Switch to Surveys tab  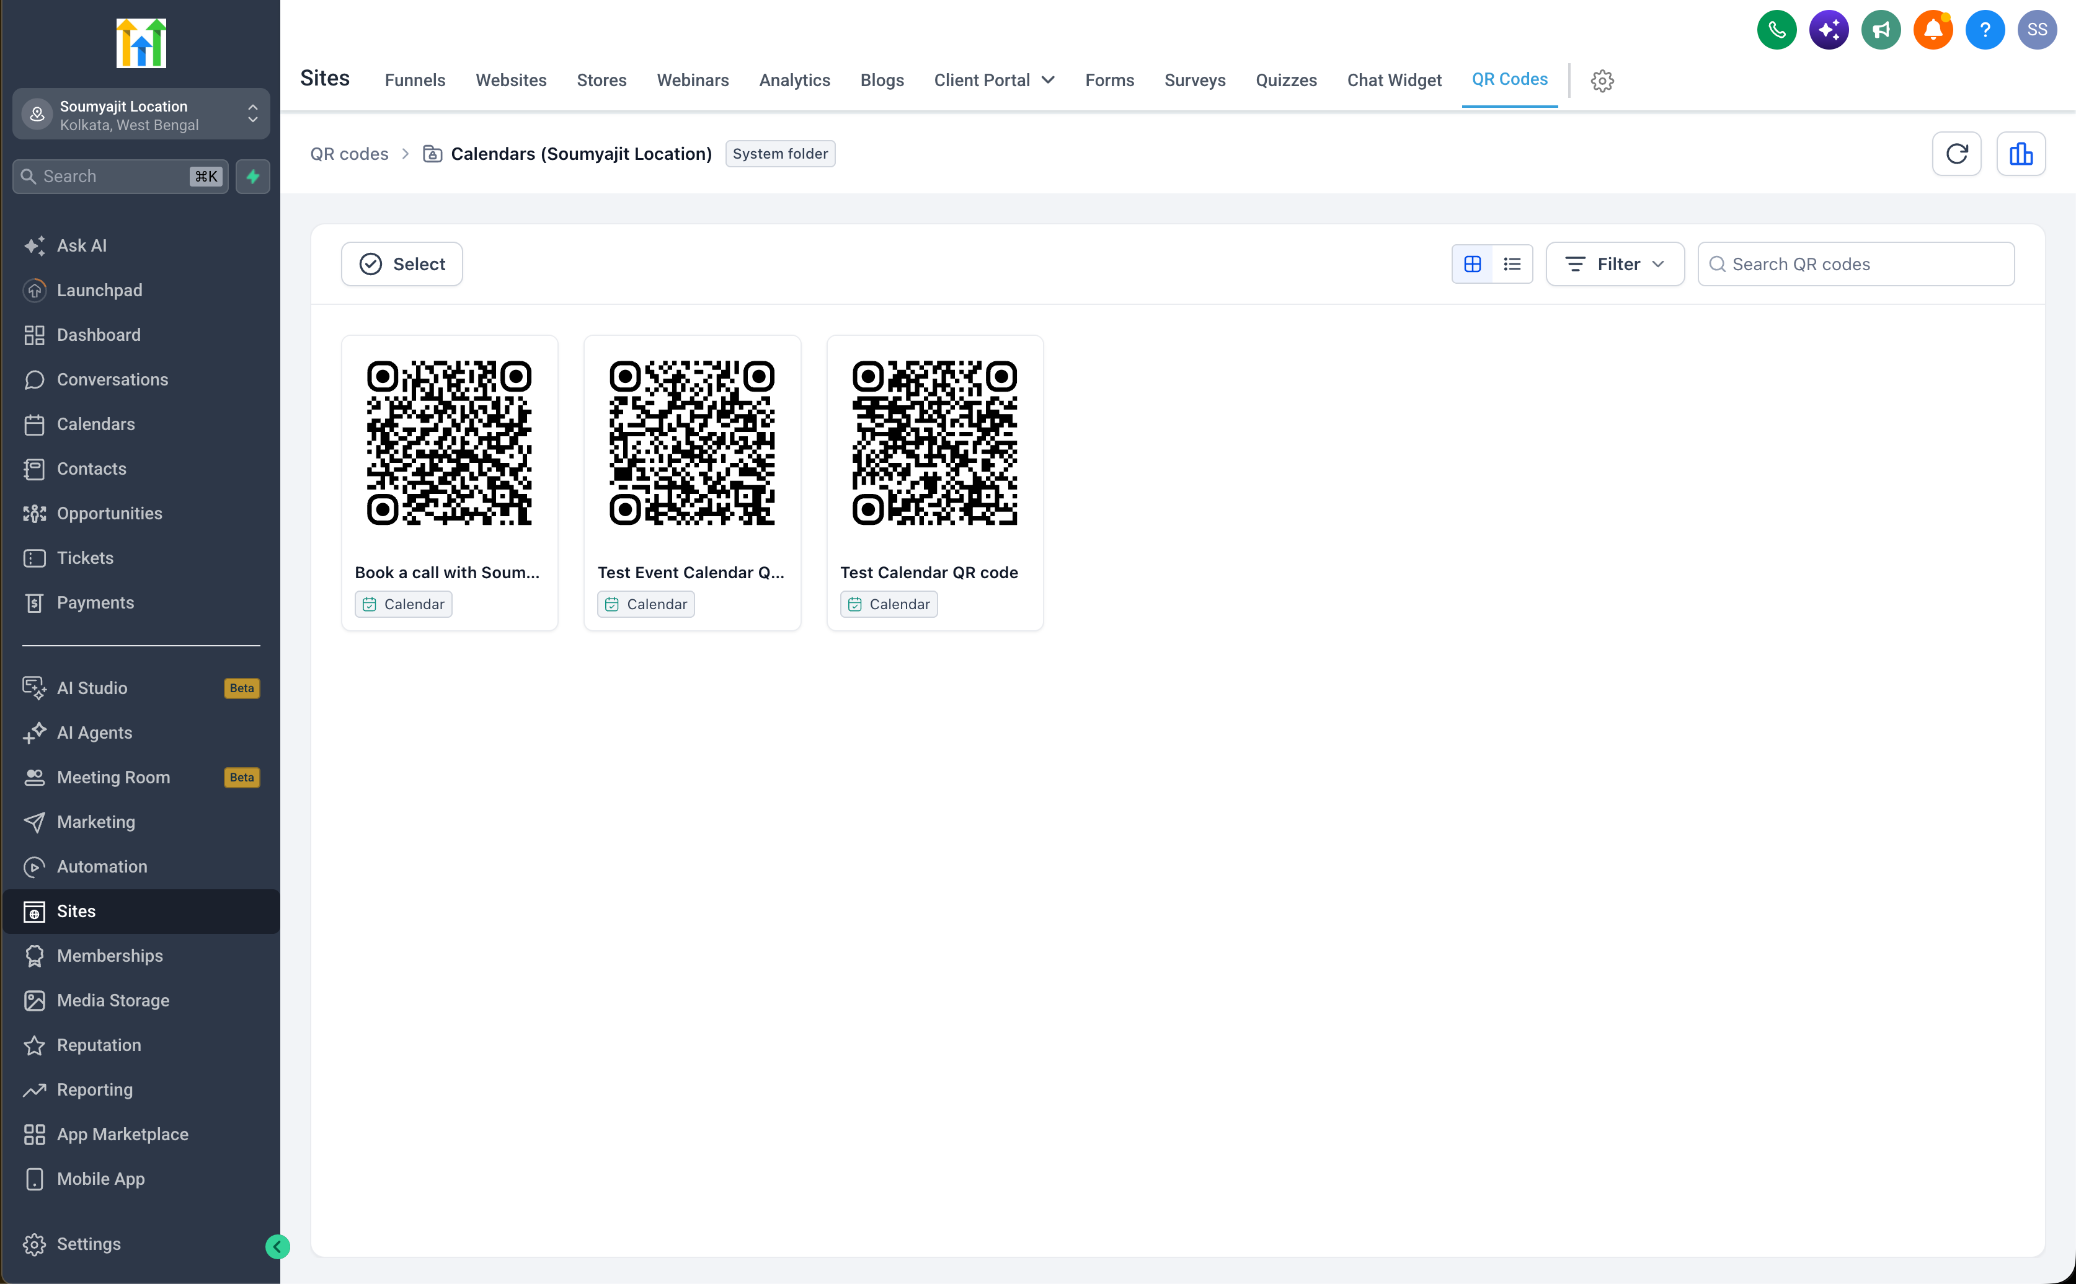point(1194,80)
